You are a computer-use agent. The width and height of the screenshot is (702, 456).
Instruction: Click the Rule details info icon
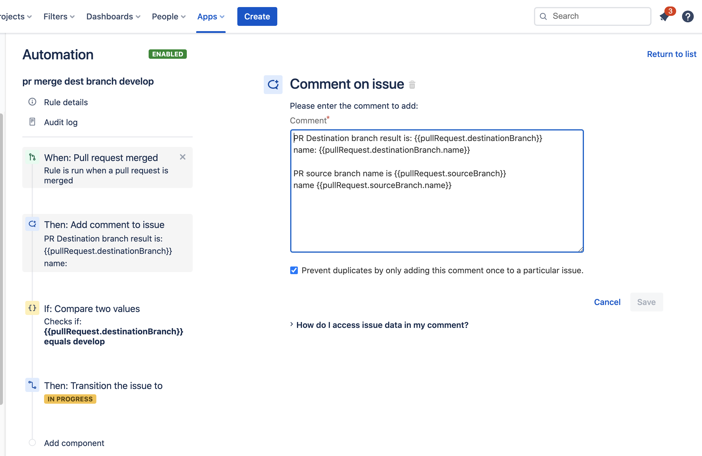coord(32,102)
